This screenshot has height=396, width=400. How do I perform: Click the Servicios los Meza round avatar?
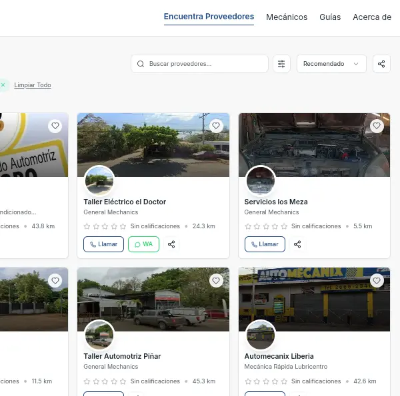click(x=261, y=181)
